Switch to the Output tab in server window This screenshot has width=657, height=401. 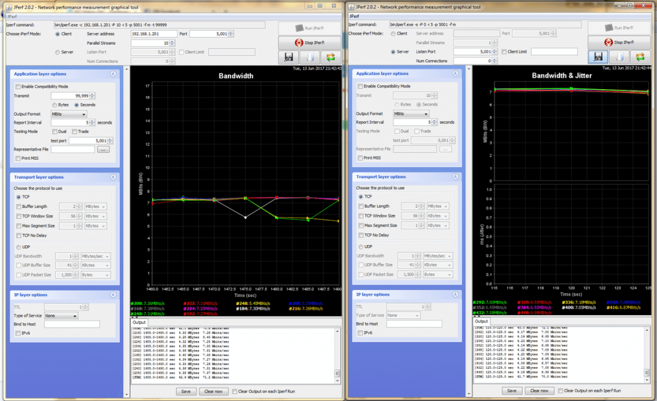tap(480, 321)
